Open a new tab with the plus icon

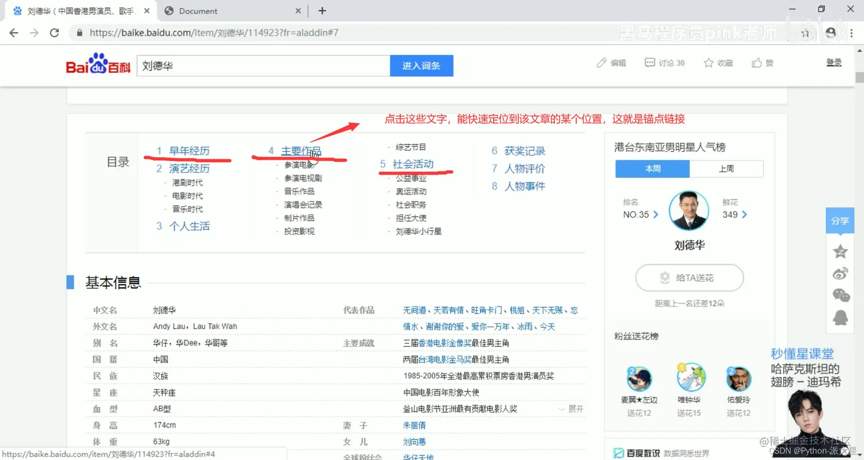(322, 11)
